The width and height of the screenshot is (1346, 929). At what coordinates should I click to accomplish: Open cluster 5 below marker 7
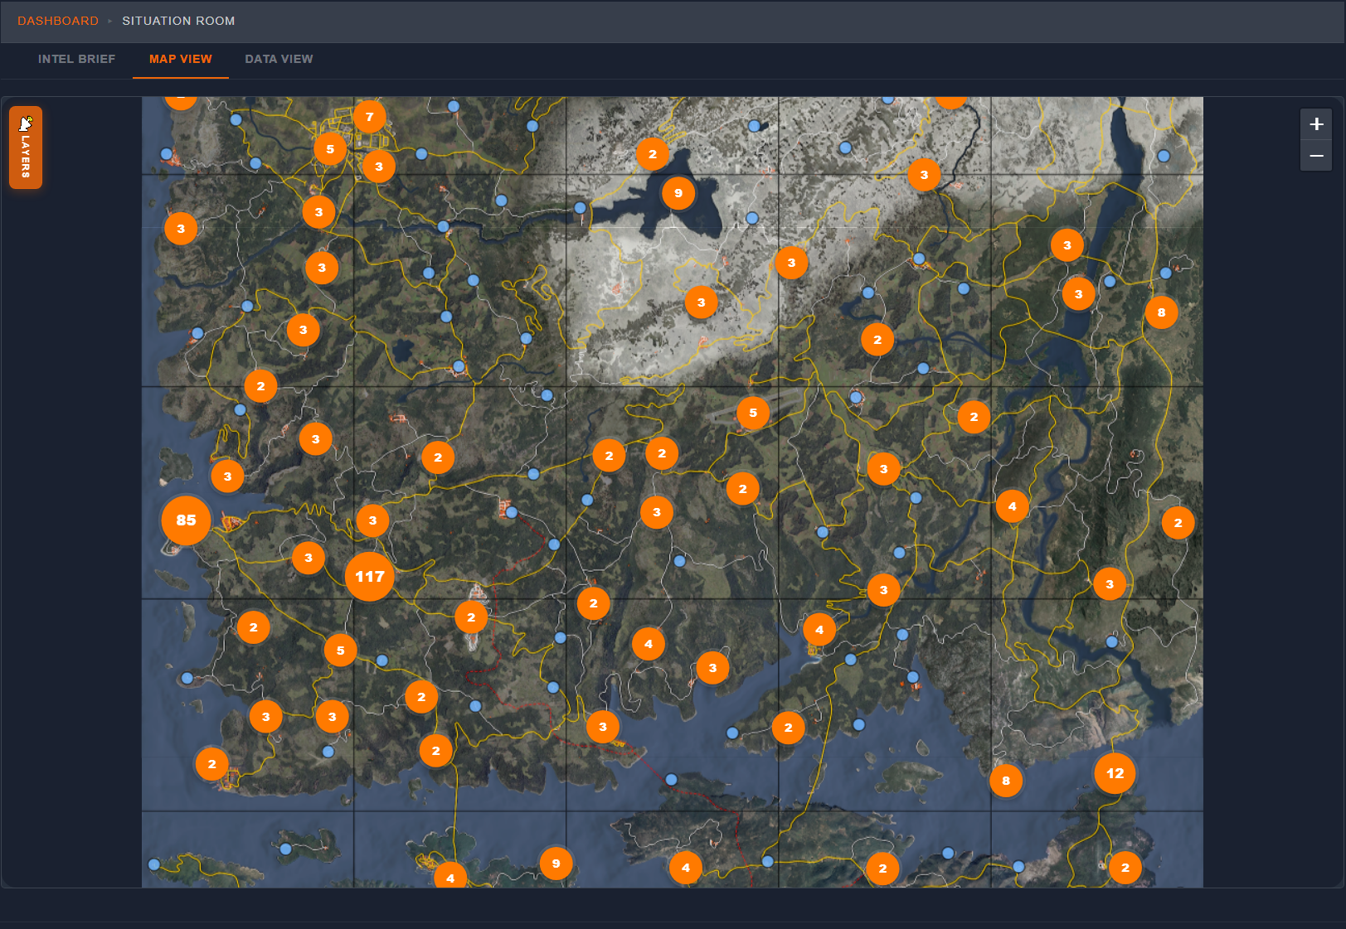point(330,149)
